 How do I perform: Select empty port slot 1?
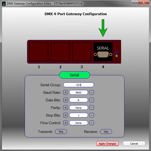click(39, 52)
